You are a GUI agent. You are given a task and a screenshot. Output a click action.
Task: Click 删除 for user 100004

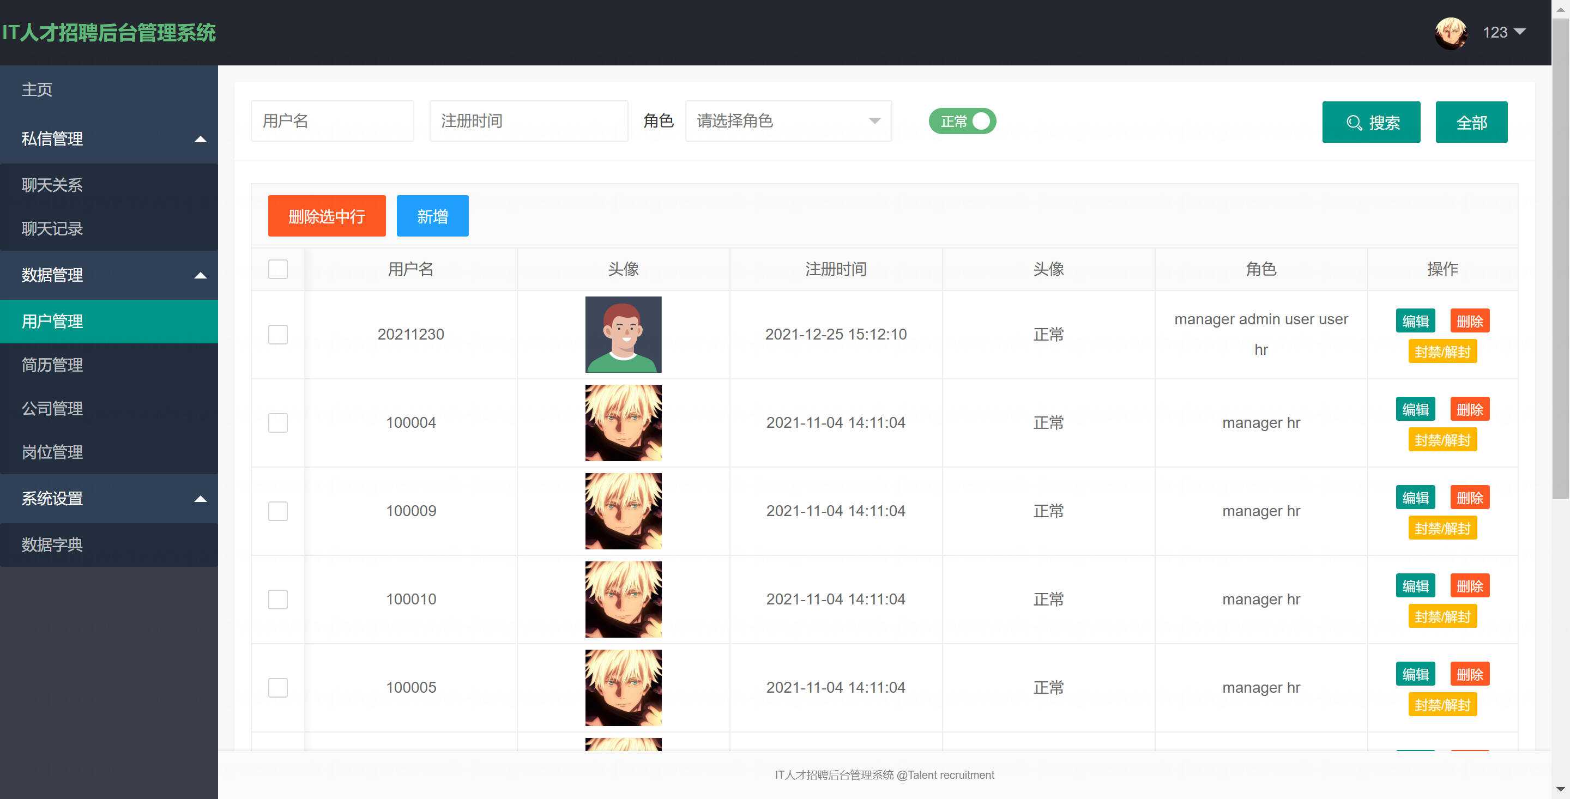(1470, 409)
